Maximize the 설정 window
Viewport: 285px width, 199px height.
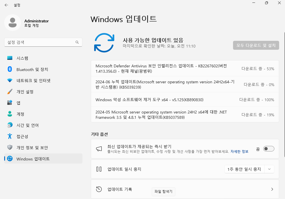pos(267,3)
